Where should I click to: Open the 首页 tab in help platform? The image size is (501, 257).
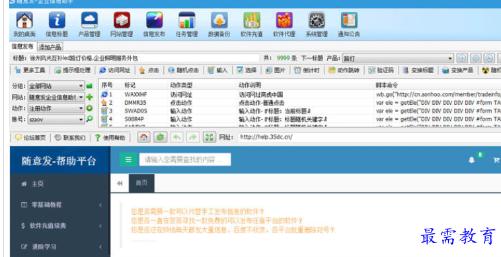click(141, 183)
